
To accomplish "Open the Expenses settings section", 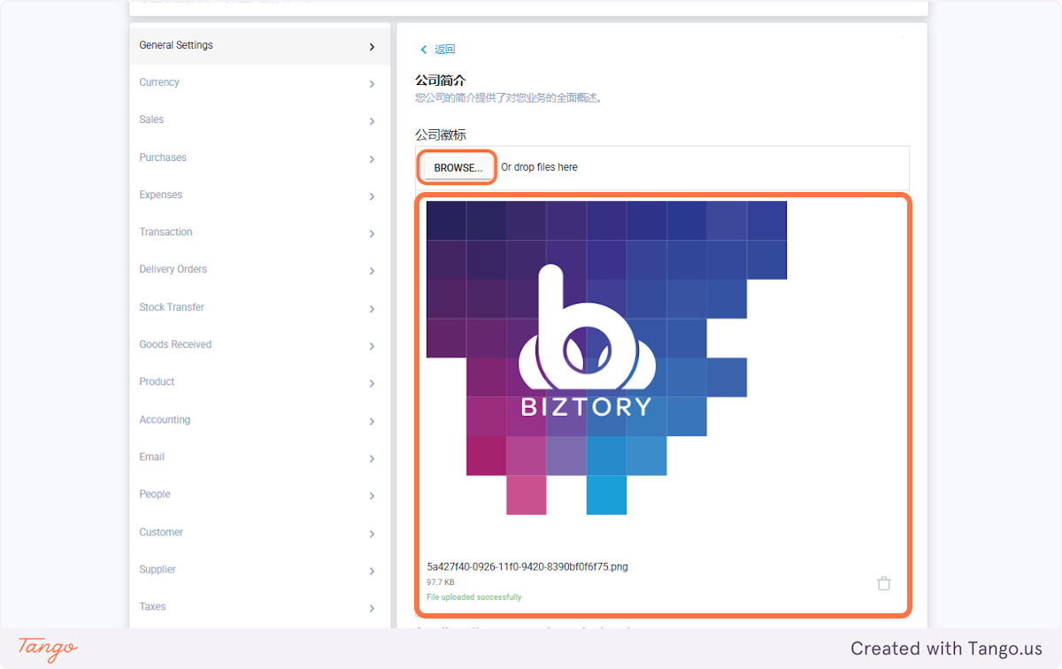I will pyautogui.click(x=259, y=195).
